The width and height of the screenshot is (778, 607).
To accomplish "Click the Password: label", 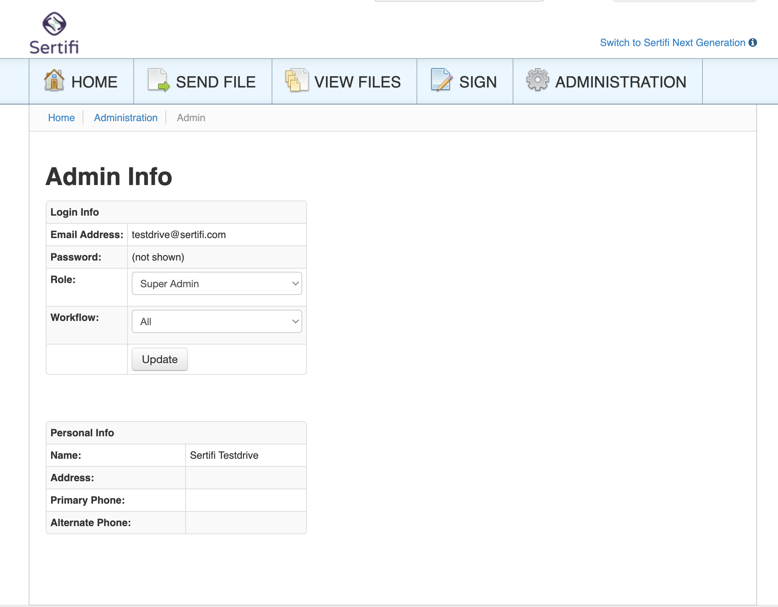I will [76, 257].
